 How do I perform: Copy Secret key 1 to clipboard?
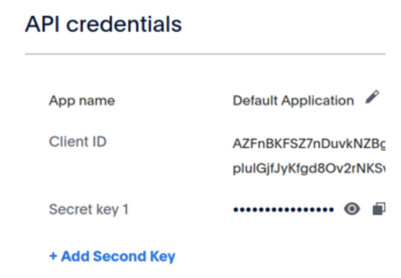[x=379, y=209]
